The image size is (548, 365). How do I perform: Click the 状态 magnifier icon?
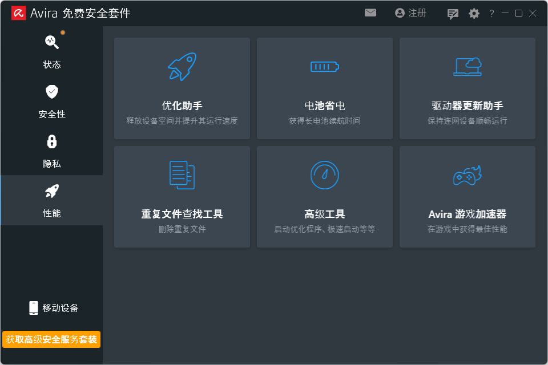(52, 42)
